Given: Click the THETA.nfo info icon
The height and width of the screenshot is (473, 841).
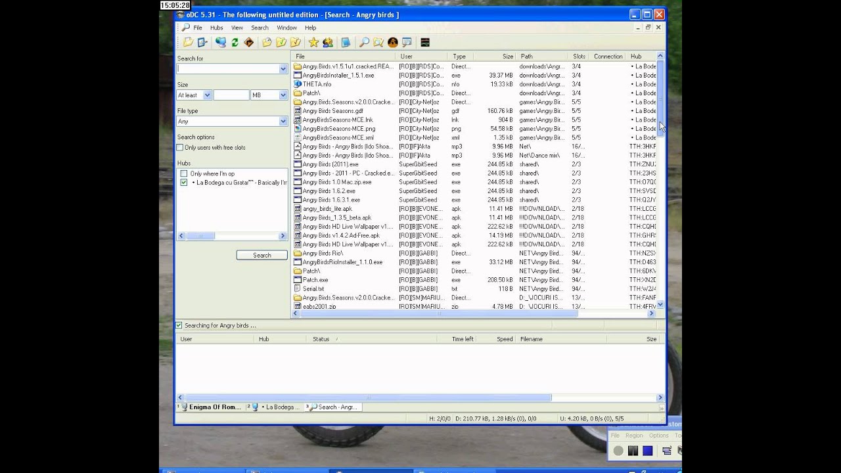Looking at the screenshot, I should 298,84.
